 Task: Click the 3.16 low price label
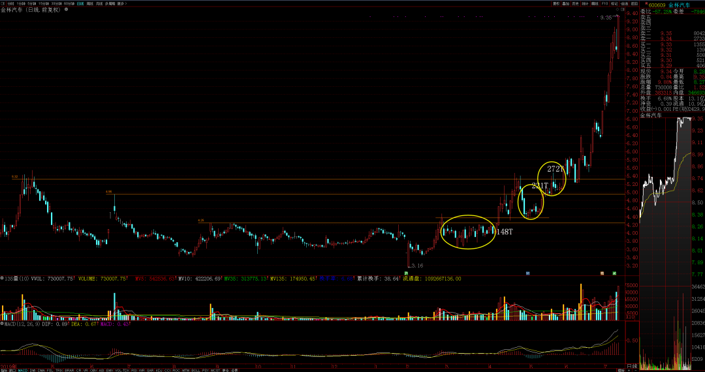click(x=416, y=266)
